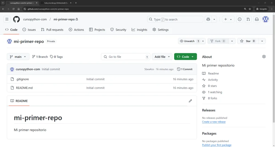Open the Actions tab
This screenshot has height=147, width=275.
(x=76, y=30)
